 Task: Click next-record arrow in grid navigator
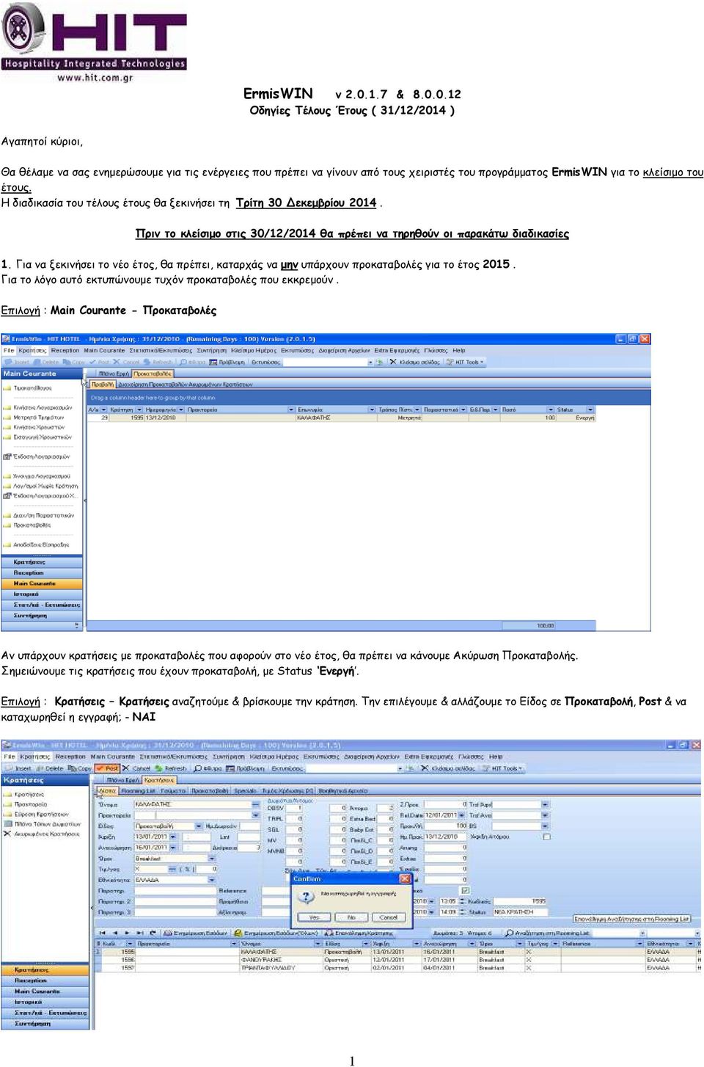[126, 933]
